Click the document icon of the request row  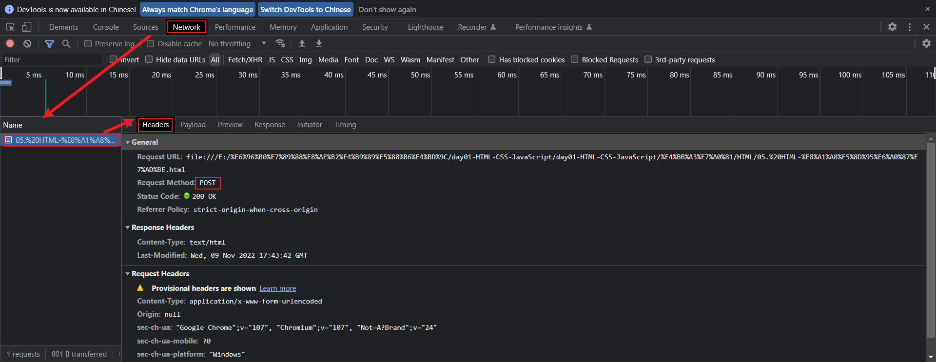click(x=8, y=140)
